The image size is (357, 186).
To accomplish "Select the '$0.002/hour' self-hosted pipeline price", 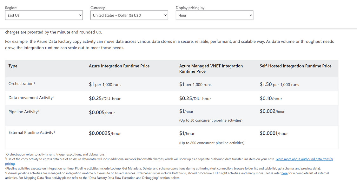I will click(x=272, y=112).
